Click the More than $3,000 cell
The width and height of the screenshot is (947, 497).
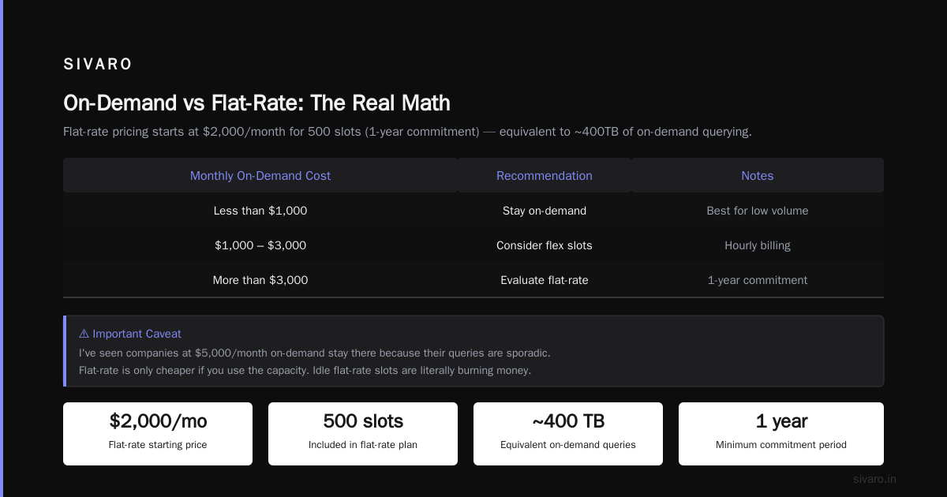pyautogui.click(x=260, y=280)
